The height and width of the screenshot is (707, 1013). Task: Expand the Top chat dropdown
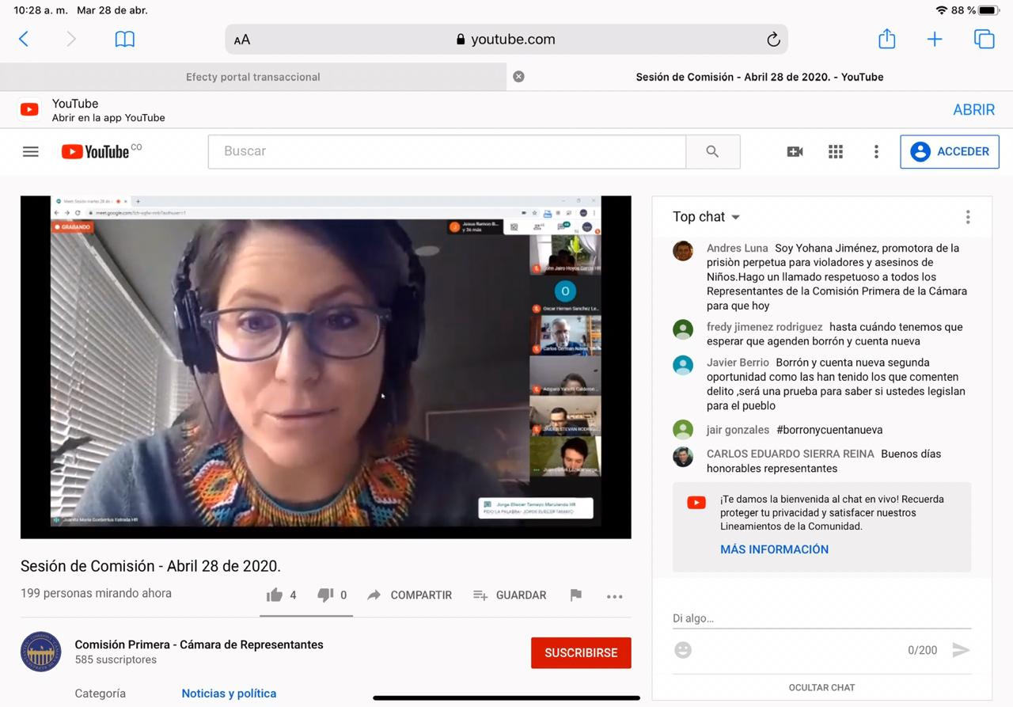point(707,217)
